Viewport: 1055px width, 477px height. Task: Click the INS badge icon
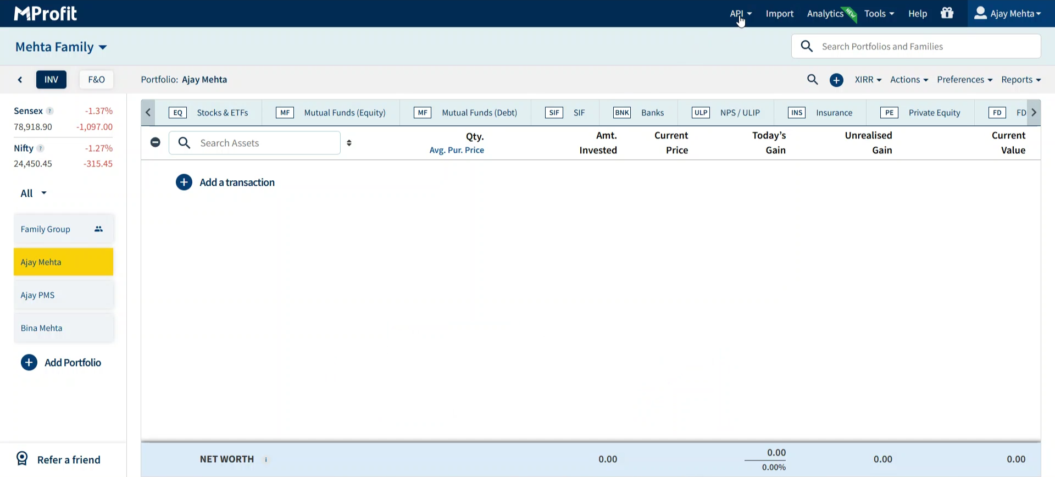tap(797, 113)
